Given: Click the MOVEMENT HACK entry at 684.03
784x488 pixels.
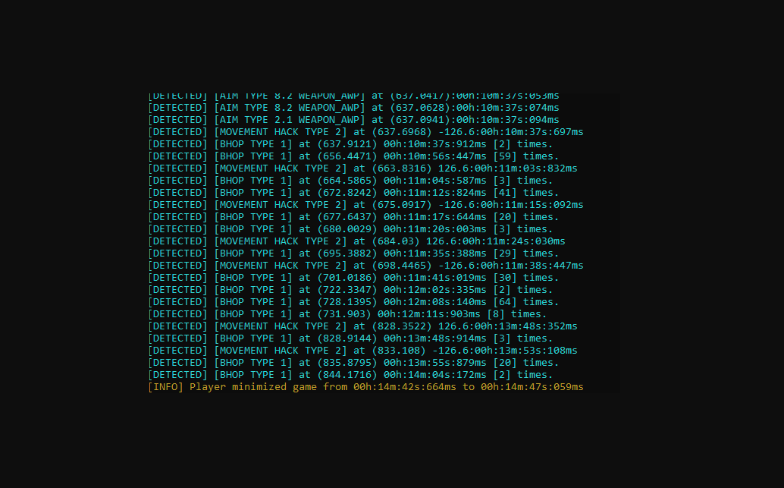Looking at the screenshot, I should click(356, 241).
